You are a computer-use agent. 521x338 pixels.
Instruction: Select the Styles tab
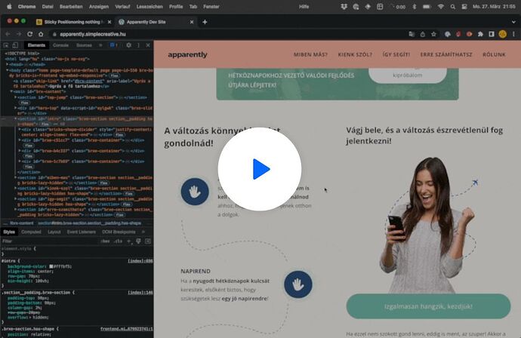9,232
